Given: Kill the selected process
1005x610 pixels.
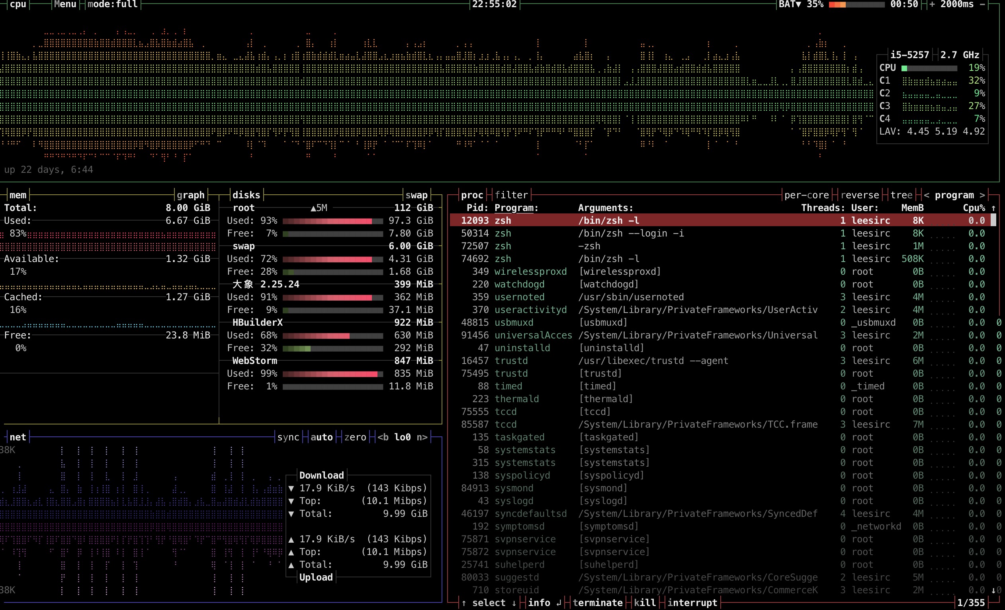Looking at the screenshot, I should point(645,603).
